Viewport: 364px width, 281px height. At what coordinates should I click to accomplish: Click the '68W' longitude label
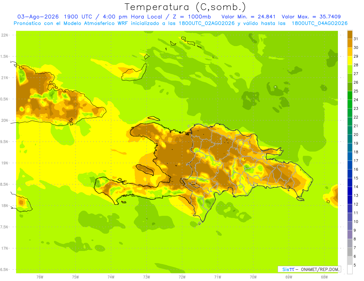coord(324,277)
